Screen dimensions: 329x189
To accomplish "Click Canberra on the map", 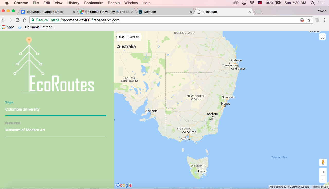I will (213, 114).
